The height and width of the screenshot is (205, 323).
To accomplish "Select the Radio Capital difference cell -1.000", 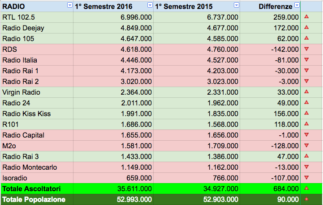I will [270, 135].
